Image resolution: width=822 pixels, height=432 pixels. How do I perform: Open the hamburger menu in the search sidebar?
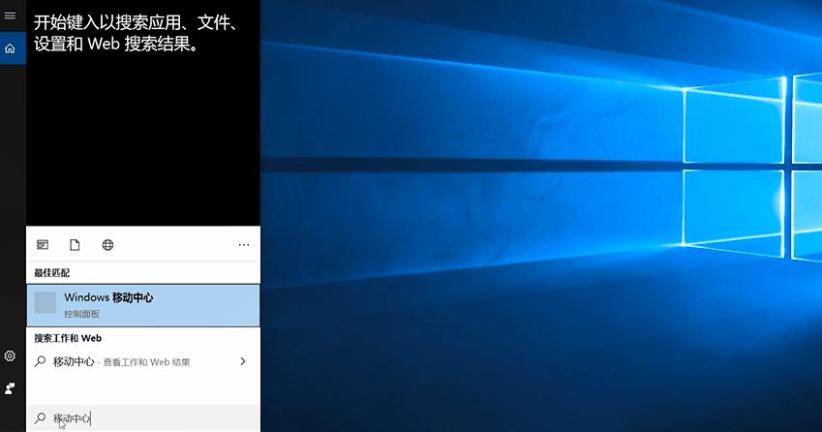(x=10, y=15)
